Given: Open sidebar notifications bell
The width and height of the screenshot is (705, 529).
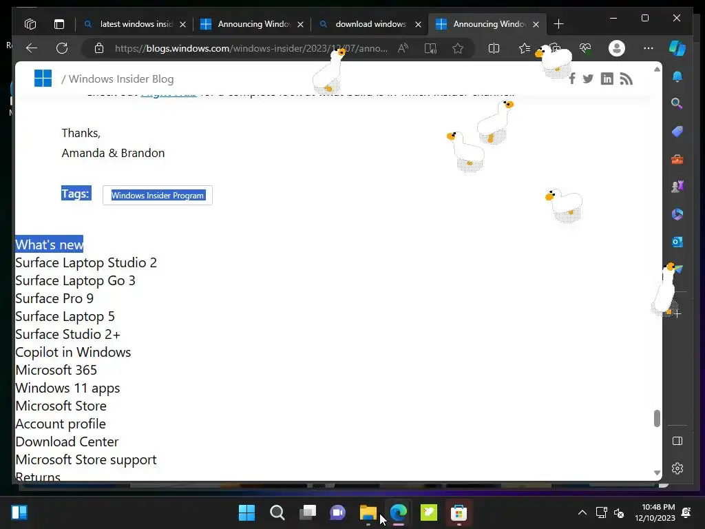Looking at the screenshot, I should coord(677,76).
